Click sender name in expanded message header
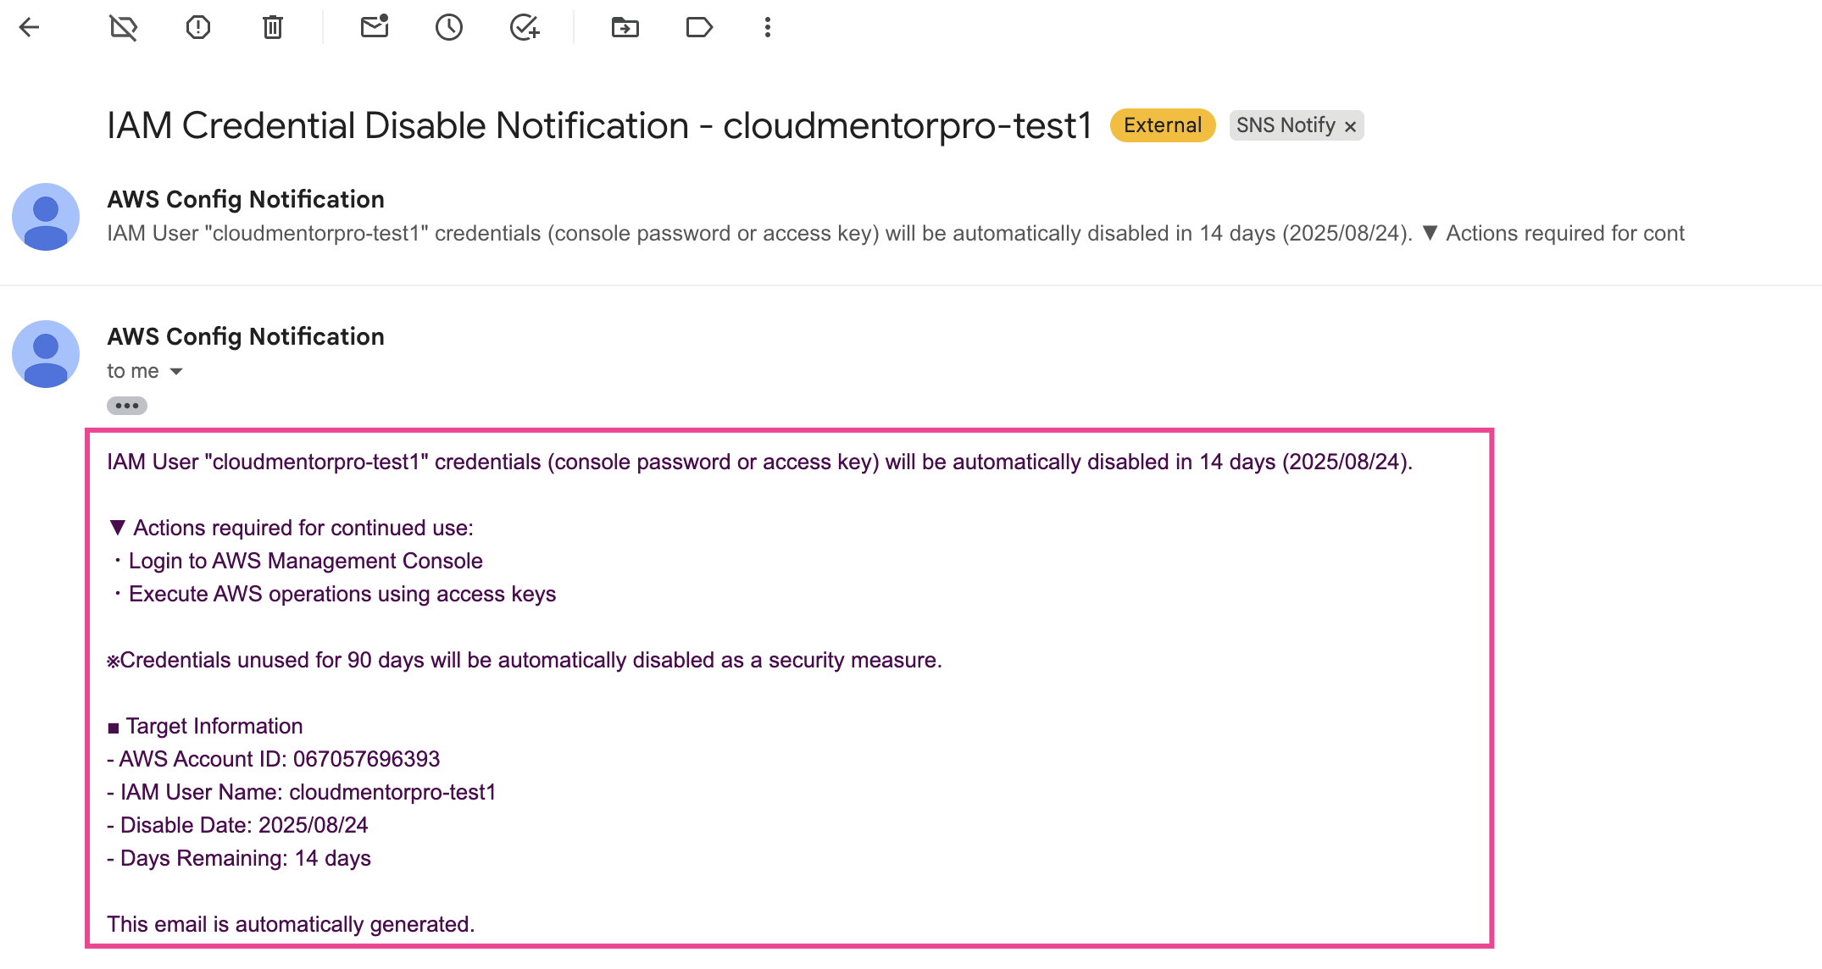 246,336
